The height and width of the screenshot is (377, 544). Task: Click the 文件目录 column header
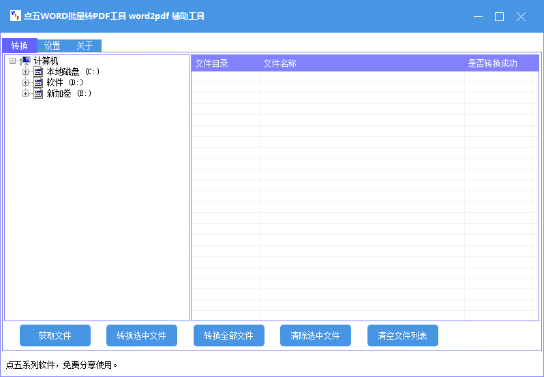pyautogui.click(x=226, y=63)
